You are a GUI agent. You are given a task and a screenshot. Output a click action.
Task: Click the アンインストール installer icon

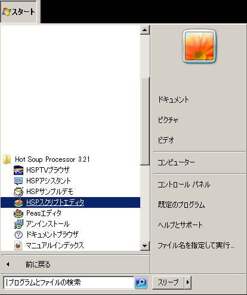(x=18, y=224)
